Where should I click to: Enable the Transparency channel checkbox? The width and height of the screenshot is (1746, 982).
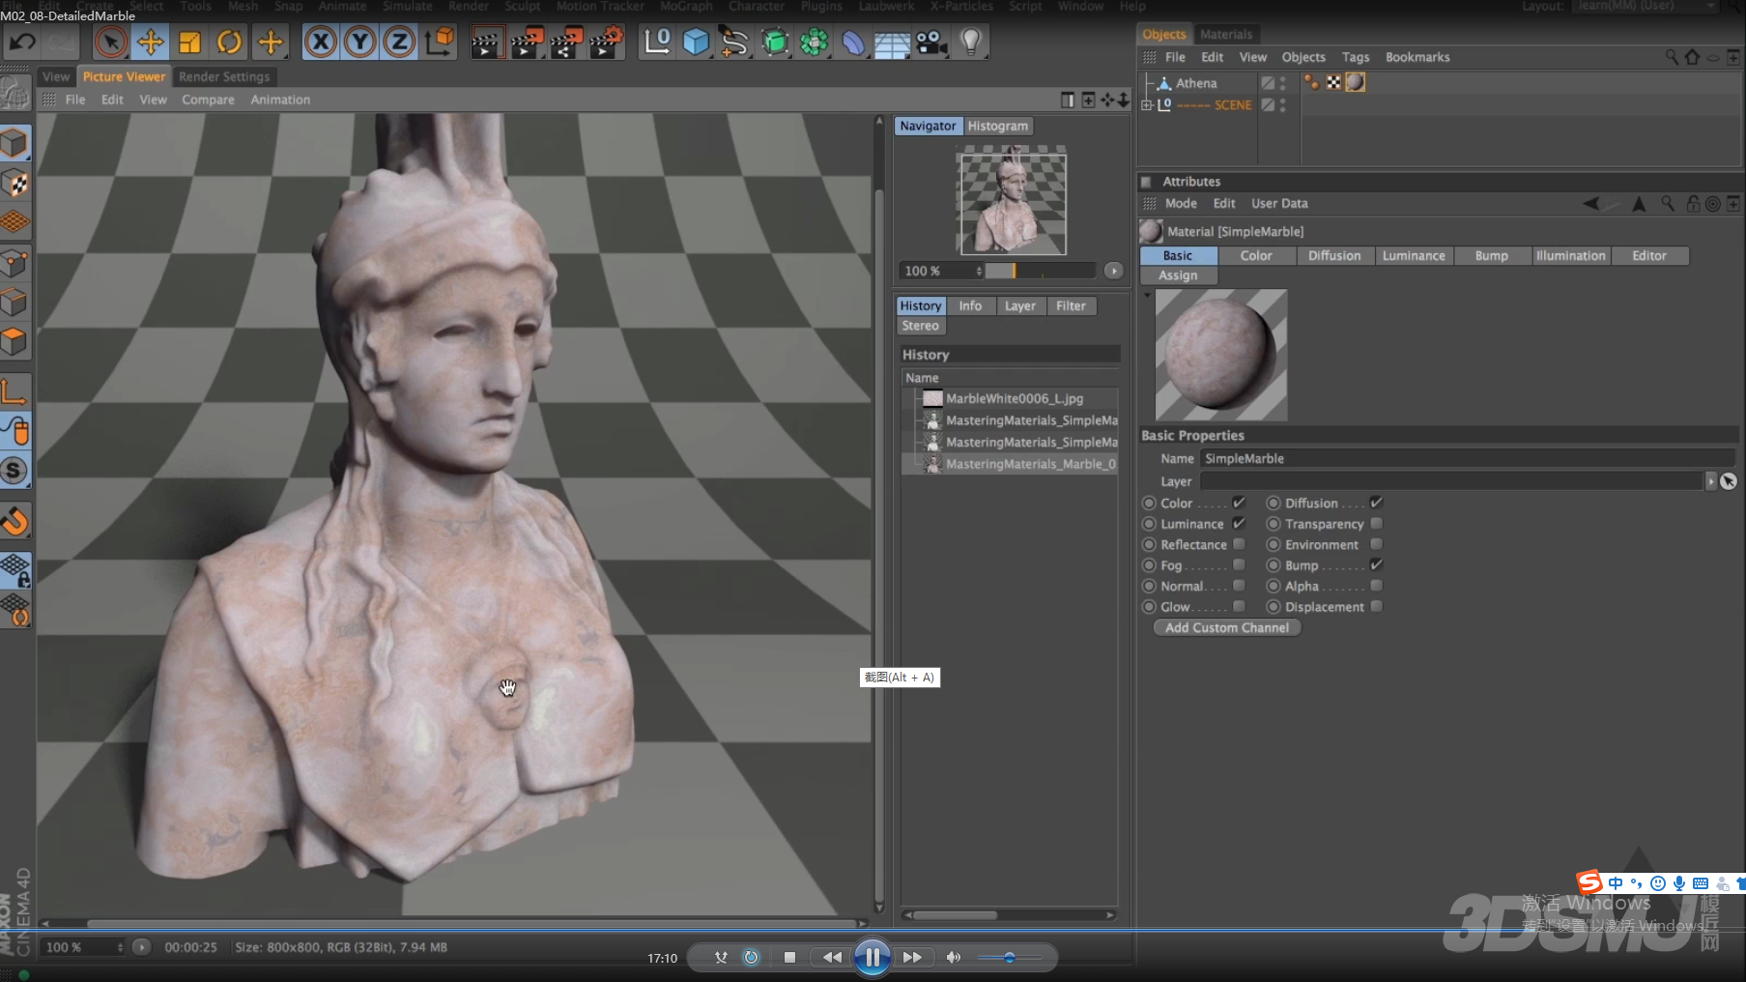pos(1376,523)
